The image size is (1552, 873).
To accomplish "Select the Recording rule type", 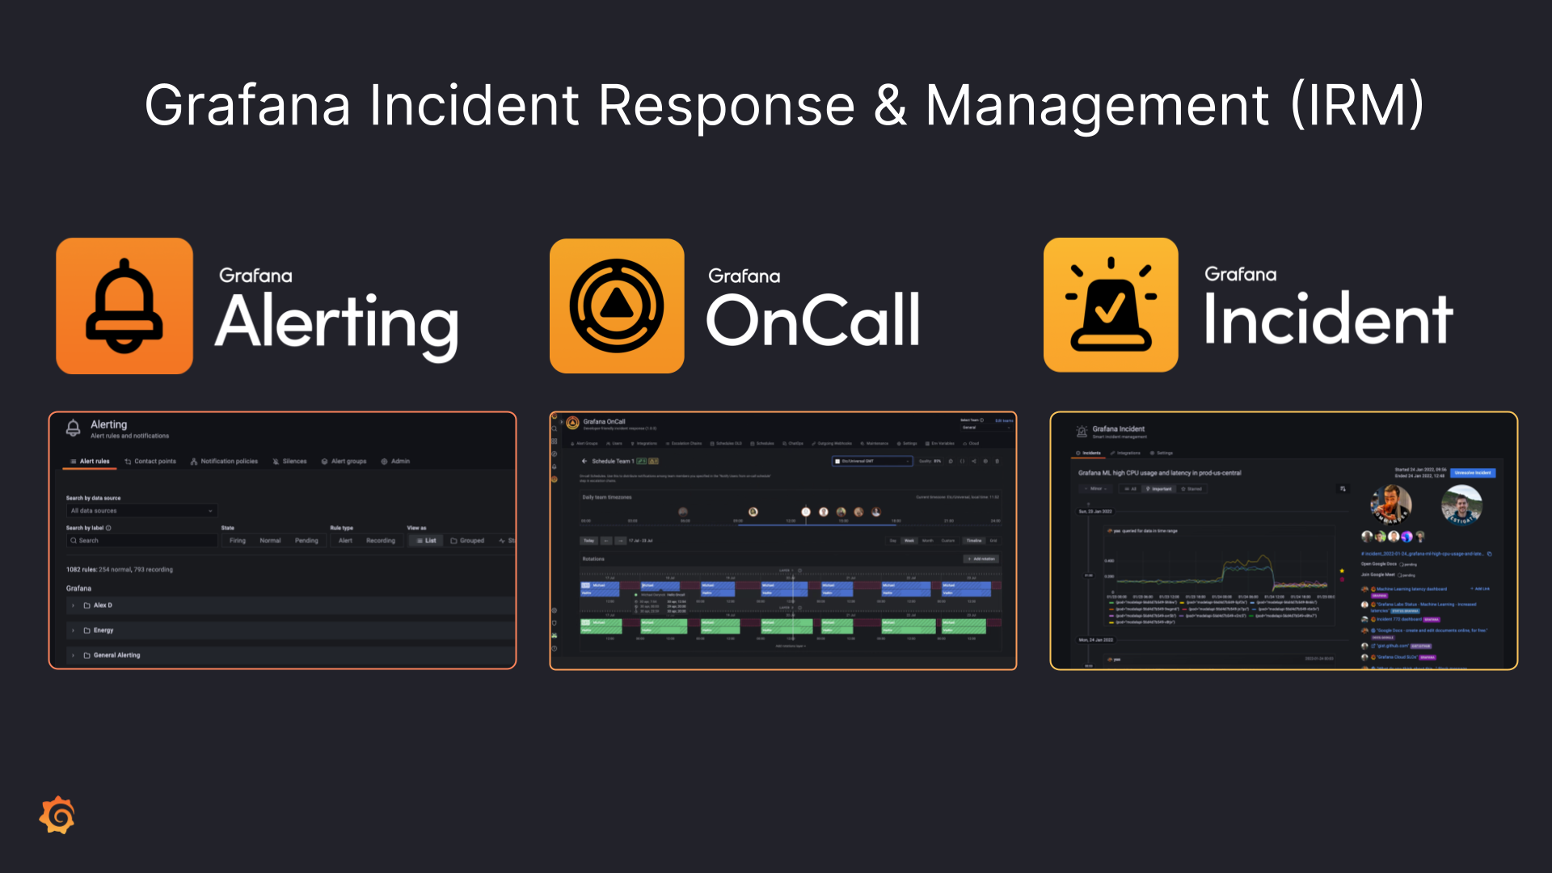I will (x=381, y=541).
